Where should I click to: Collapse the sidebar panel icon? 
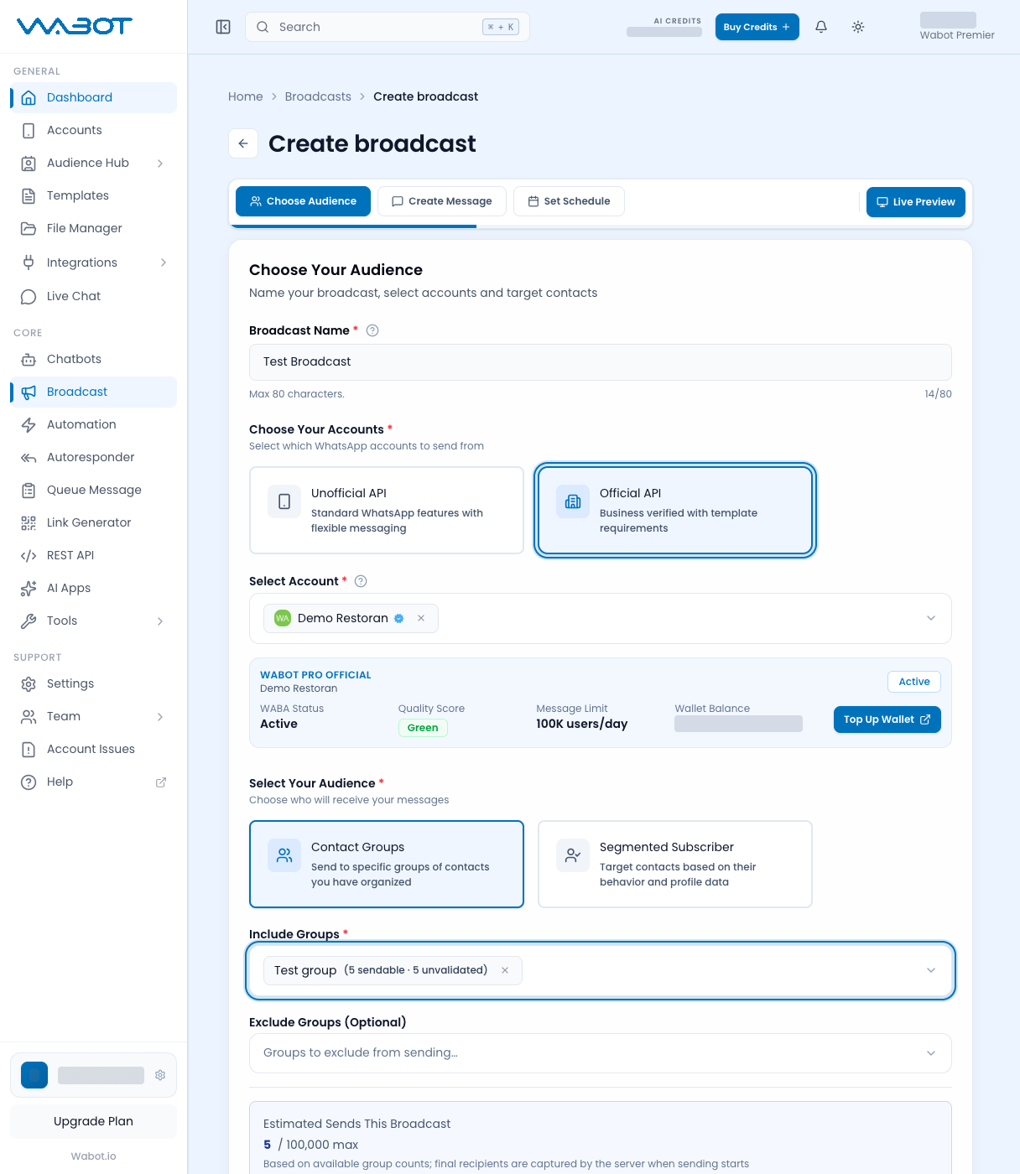click(x=223, y=27)
